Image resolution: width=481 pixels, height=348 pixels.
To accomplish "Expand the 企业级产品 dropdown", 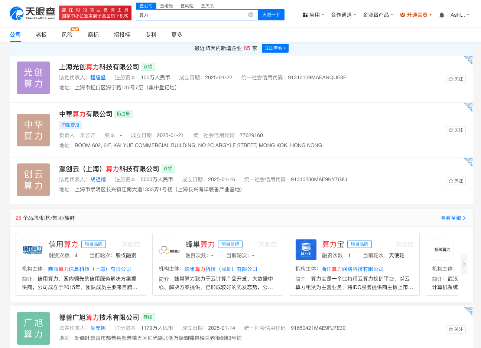I will point(378,15).
